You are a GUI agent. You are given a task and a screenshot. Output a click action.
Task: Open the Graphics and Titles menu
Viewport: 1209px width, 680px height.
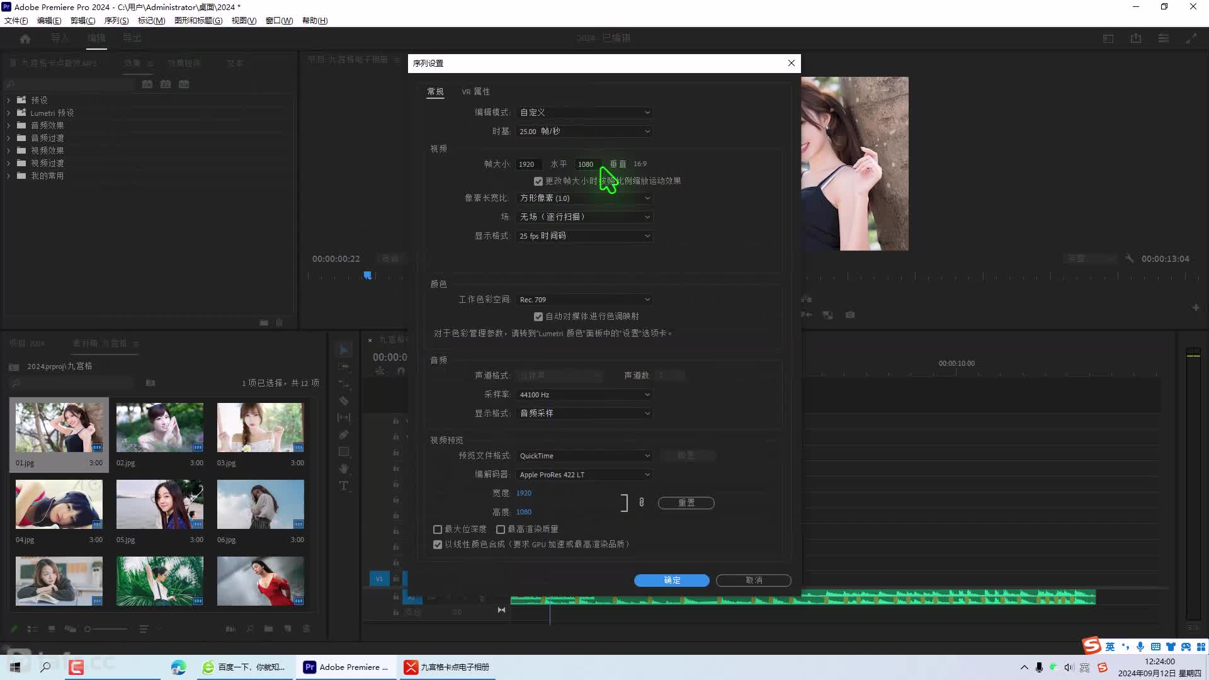pyautogui.click(x=198, y=20)
